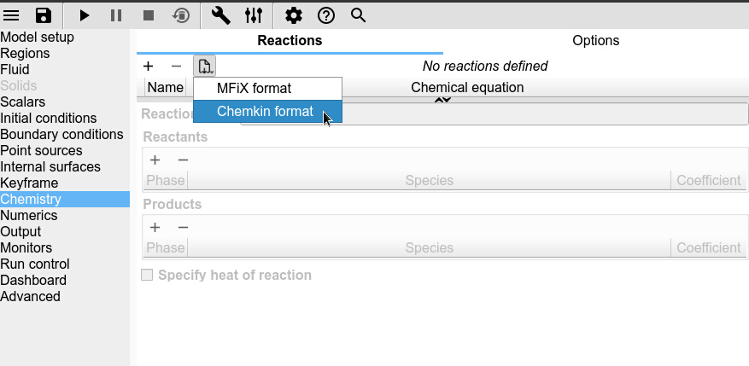This screenshot has width=749, height=366.
Task: Open the sliders parameters icon
Action: 254,15
